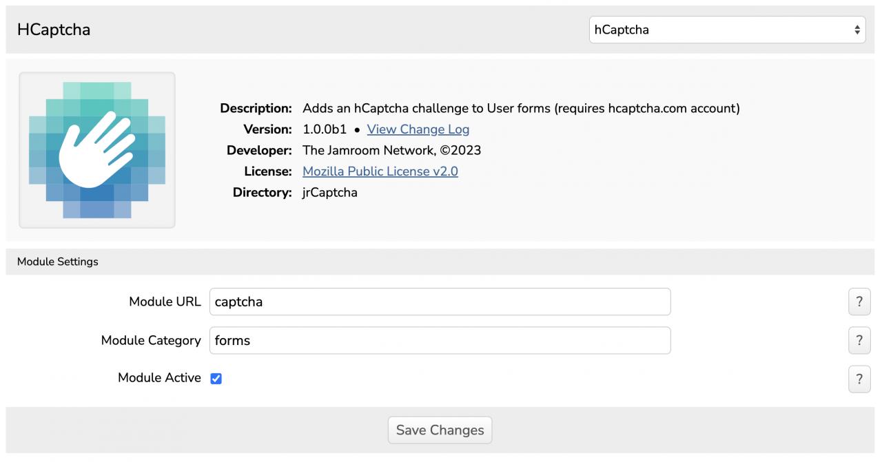Image resolution: width=882 pixels, height=462 pixels.
Task: Click the Module Active label
Action: (x=159, y=378)
